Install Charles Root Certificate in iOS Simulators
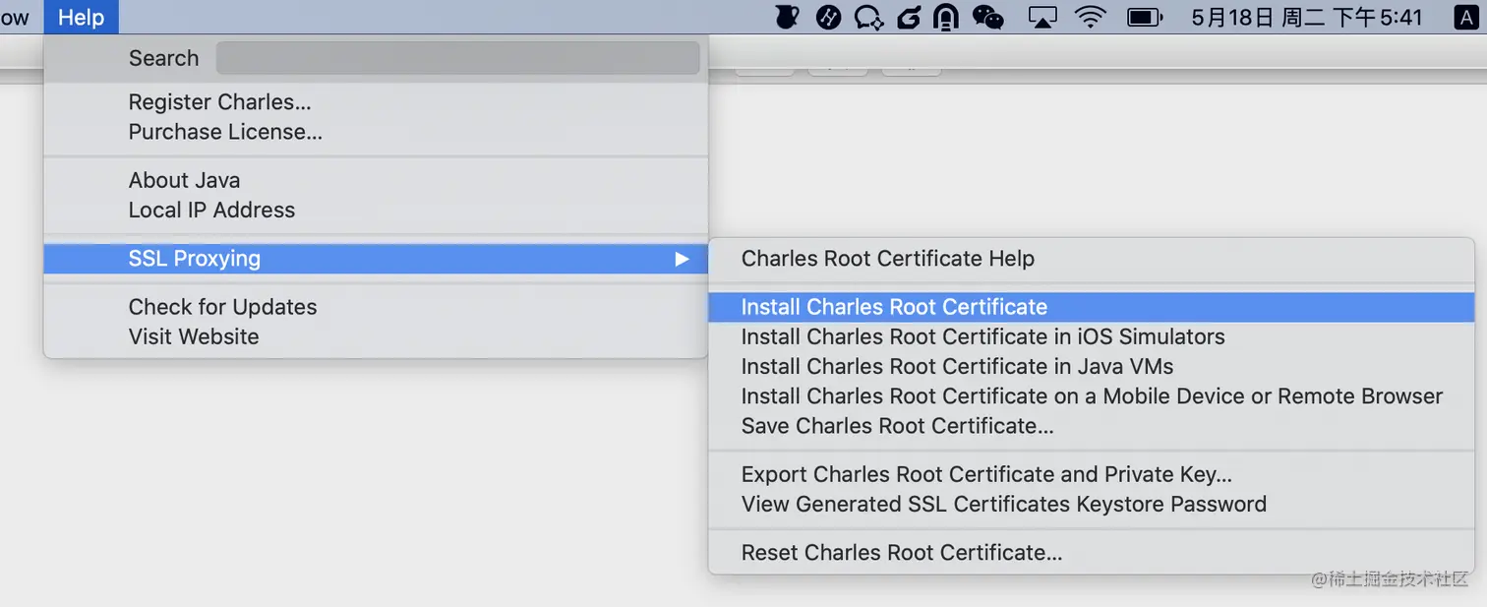The width and height of the screenshot is (1487, 607). point(1092,336)
